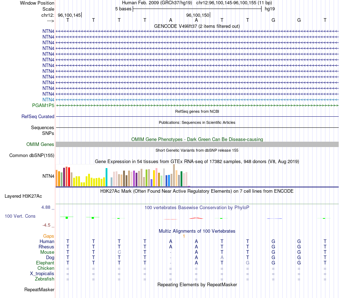The height and width of the screenshot is (298, 339).
Task: Select the Human species label
Action: click(x=47, y=241)
